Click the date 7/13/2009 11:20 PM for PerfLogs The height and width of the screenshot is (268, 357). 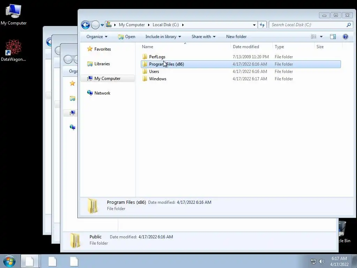pyautogui.click(x=250, y=57)
